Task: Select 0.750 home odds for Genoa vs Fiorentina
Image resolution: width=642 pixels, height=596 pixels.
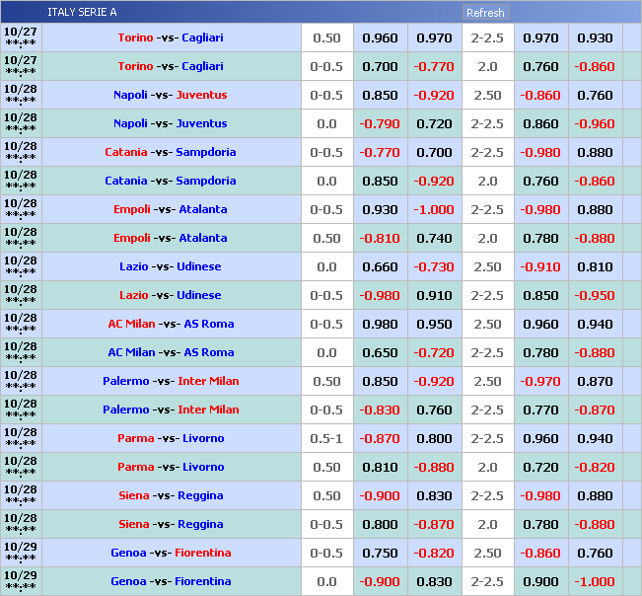Action: (380, 554)
